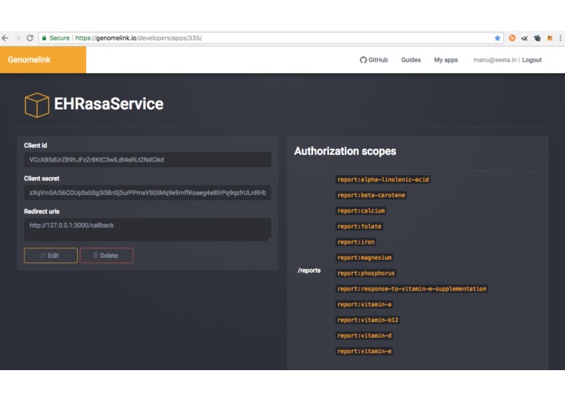The image size is (565, 401).
Task: Go back with the browser back arrow
Action: [x=5, y=38]
